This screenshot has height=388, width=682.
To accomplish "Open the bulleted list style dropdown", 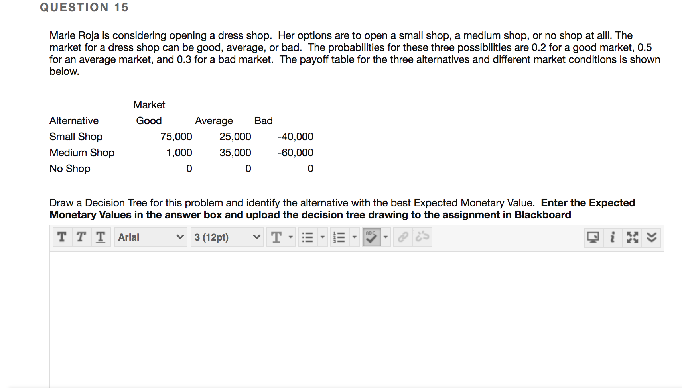I will (322, 237).
